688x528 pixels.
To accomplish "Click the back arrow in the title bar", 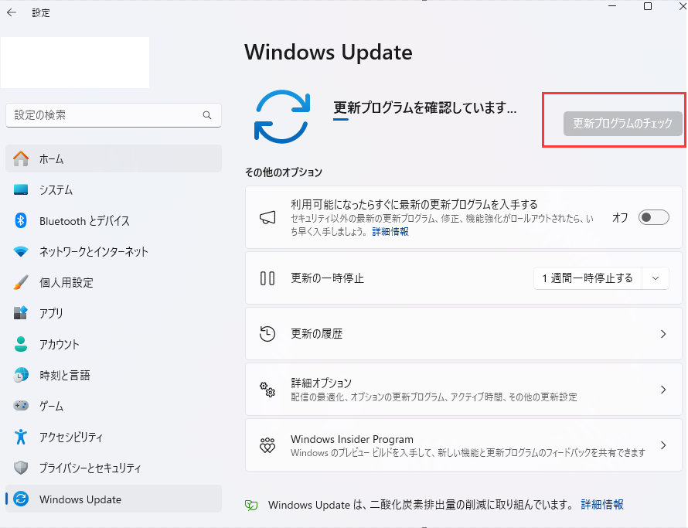I will tap(12, 12).
